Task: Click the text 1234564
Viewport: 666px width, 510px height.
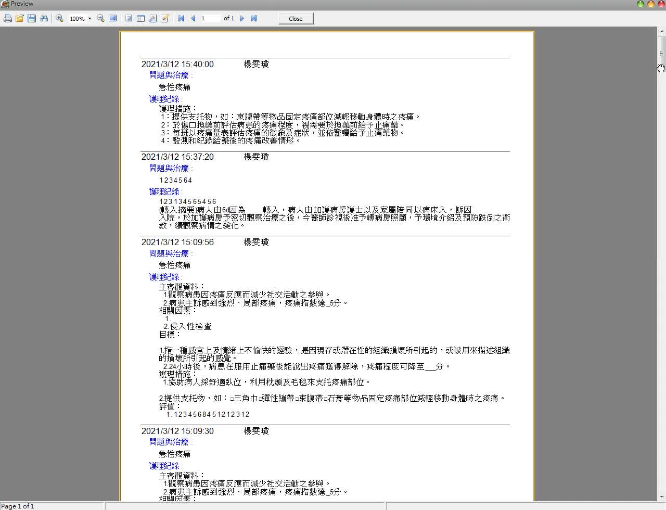Action: [176, 181]
